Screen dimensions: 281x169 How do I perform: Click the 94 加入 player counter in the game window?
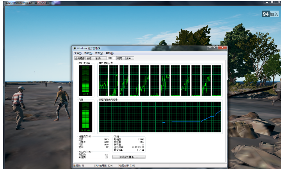point(270,14)
